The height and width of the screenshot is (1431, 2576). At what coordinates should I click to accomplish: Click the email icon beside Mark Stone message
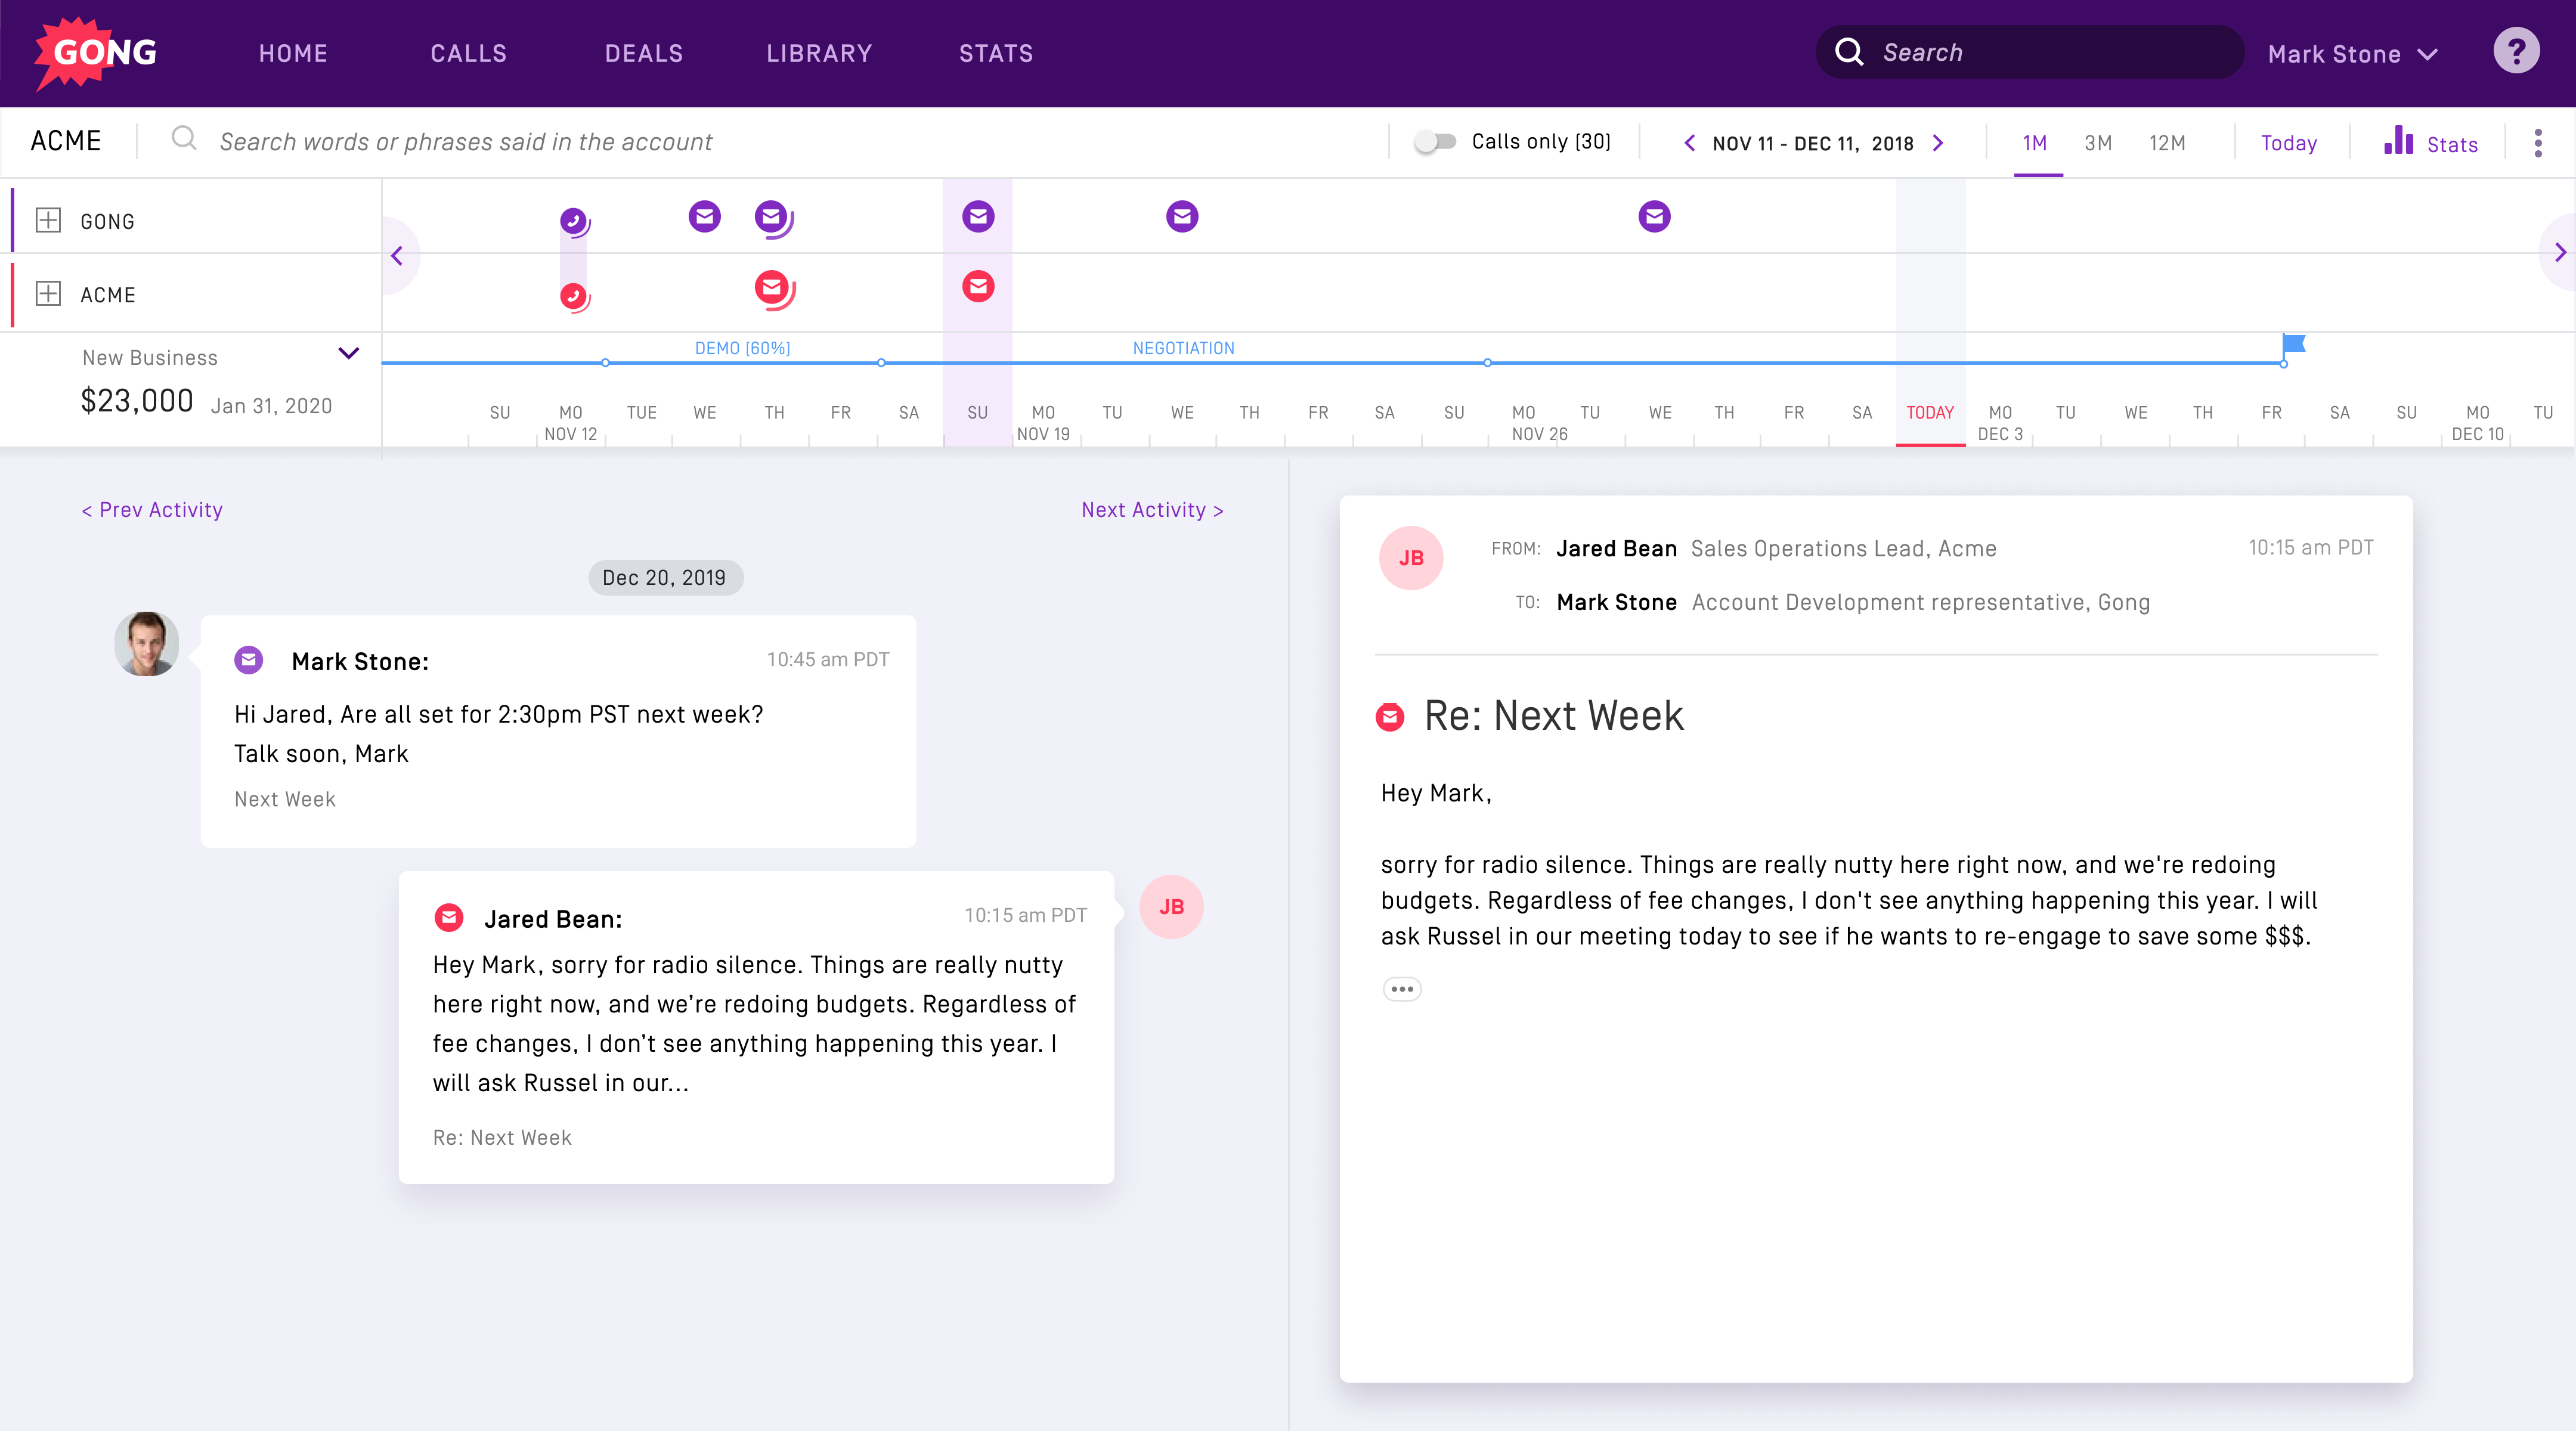(x=249, y=660)
